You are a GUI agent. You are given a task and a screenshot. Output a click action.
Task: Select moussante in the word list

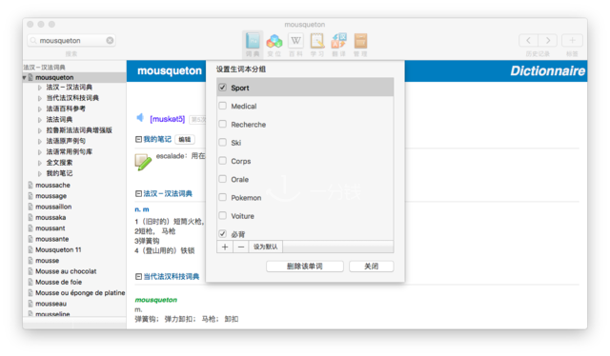52,239
